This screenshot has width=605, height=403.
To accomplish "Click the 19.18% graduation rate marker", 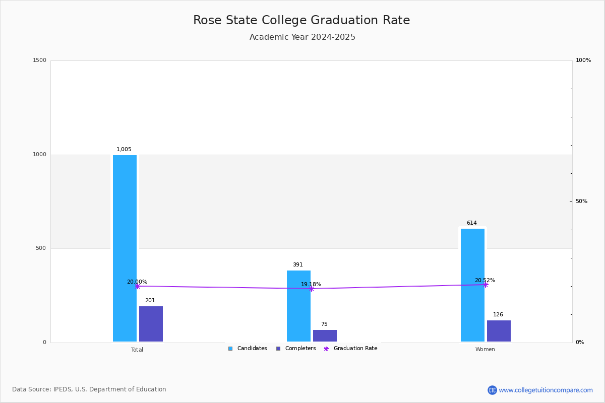I will (311, 289).
